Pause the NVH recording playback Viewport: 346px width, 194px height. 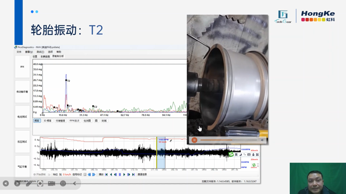click(x=120, y=174)
